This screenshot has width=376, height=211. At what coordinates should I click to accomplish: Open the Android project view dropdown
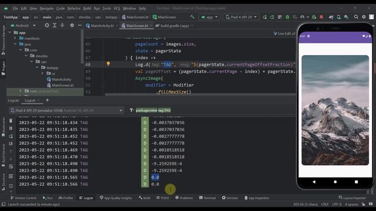[x=23, y=25]
